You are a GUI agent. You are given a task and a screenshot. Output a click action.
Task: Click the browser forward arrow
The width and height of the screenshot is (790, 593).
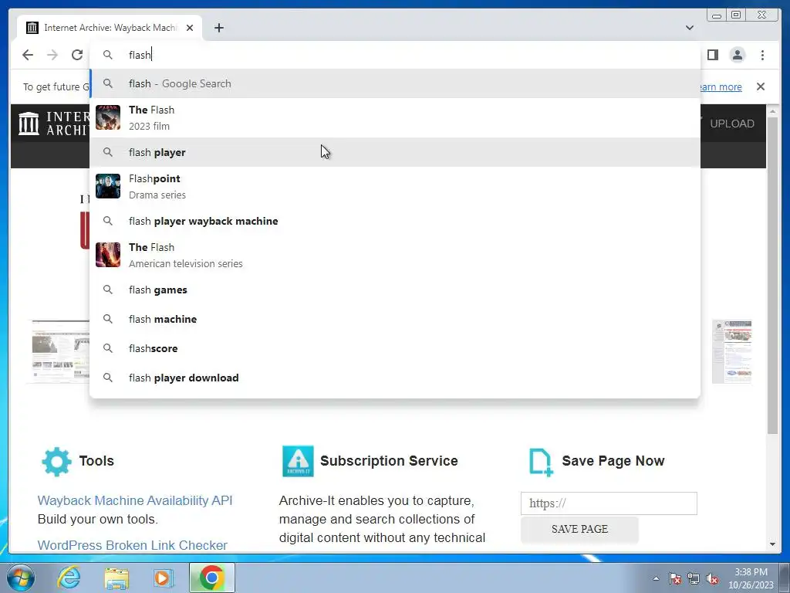coord(52,55)
